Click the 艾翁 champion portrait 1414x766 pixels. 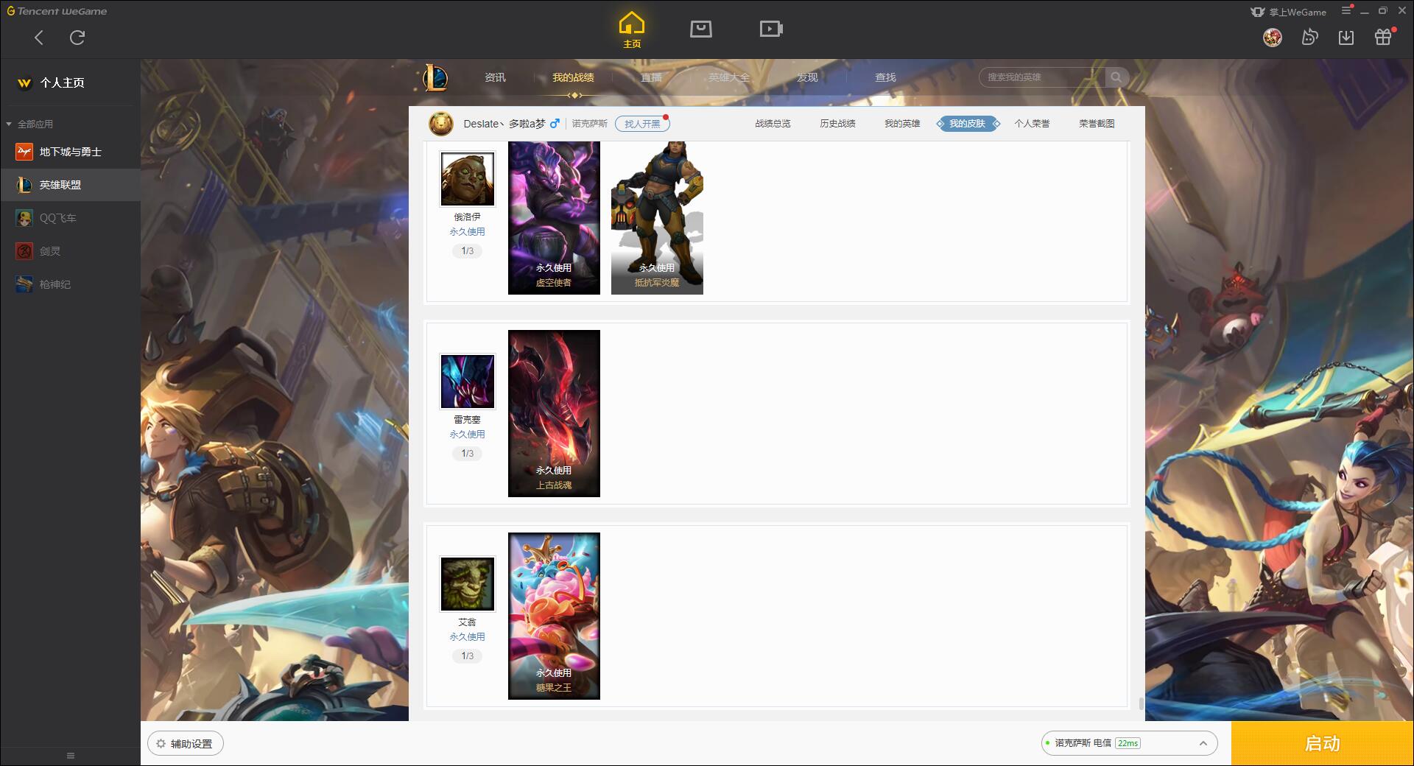coord(468,584)
